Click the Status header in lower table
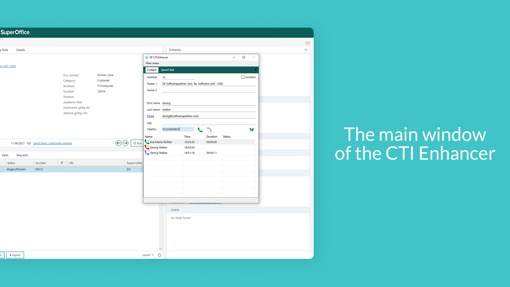 click(x=19, y=163)
